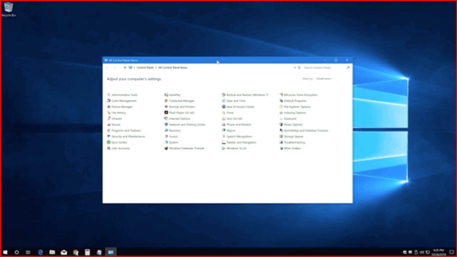Go up one level with Up arrow
This screenshot has height=257, width=457.
125,67
